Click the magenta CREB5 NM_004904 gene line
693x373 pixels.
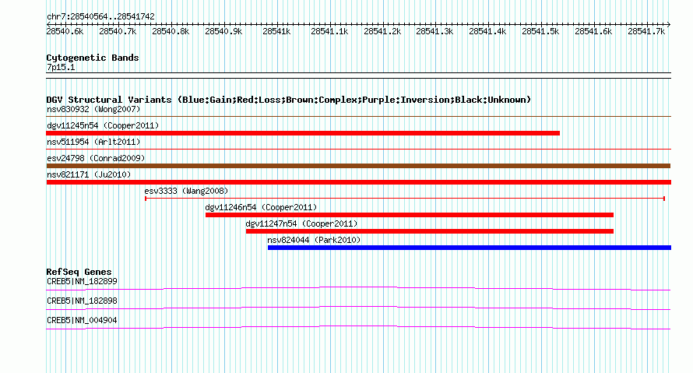(x=358, y=328)
